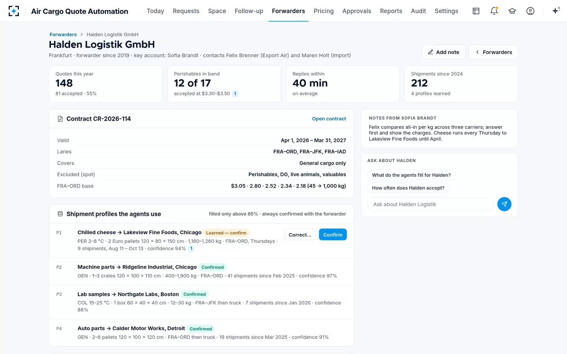Click the badge next to accepted at $3.30–$3.50
Screen dimensions: 567x354
point(235,94)
